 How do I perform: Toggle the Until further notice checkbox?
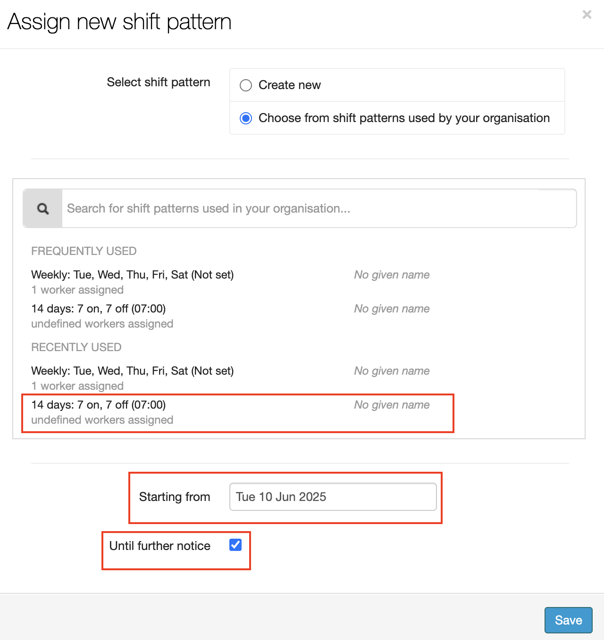point(235,545)
